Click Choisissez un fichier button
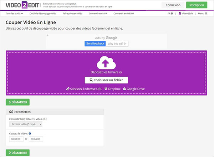 106,80
